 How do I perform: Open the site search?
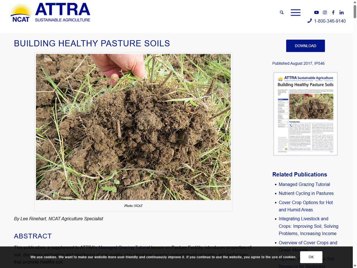tap(281, 12)
